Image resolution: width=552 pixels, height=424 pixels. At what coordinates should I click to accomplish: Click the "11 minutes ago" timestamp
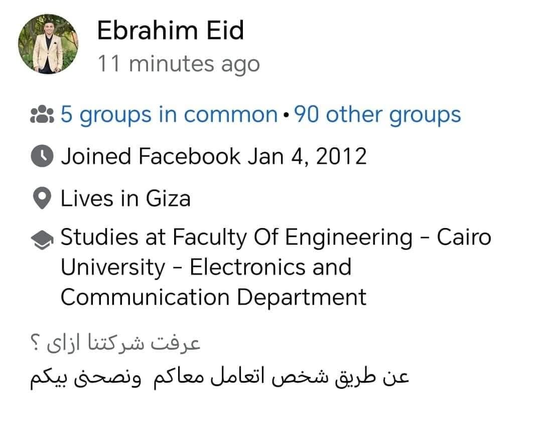point(178,64)
